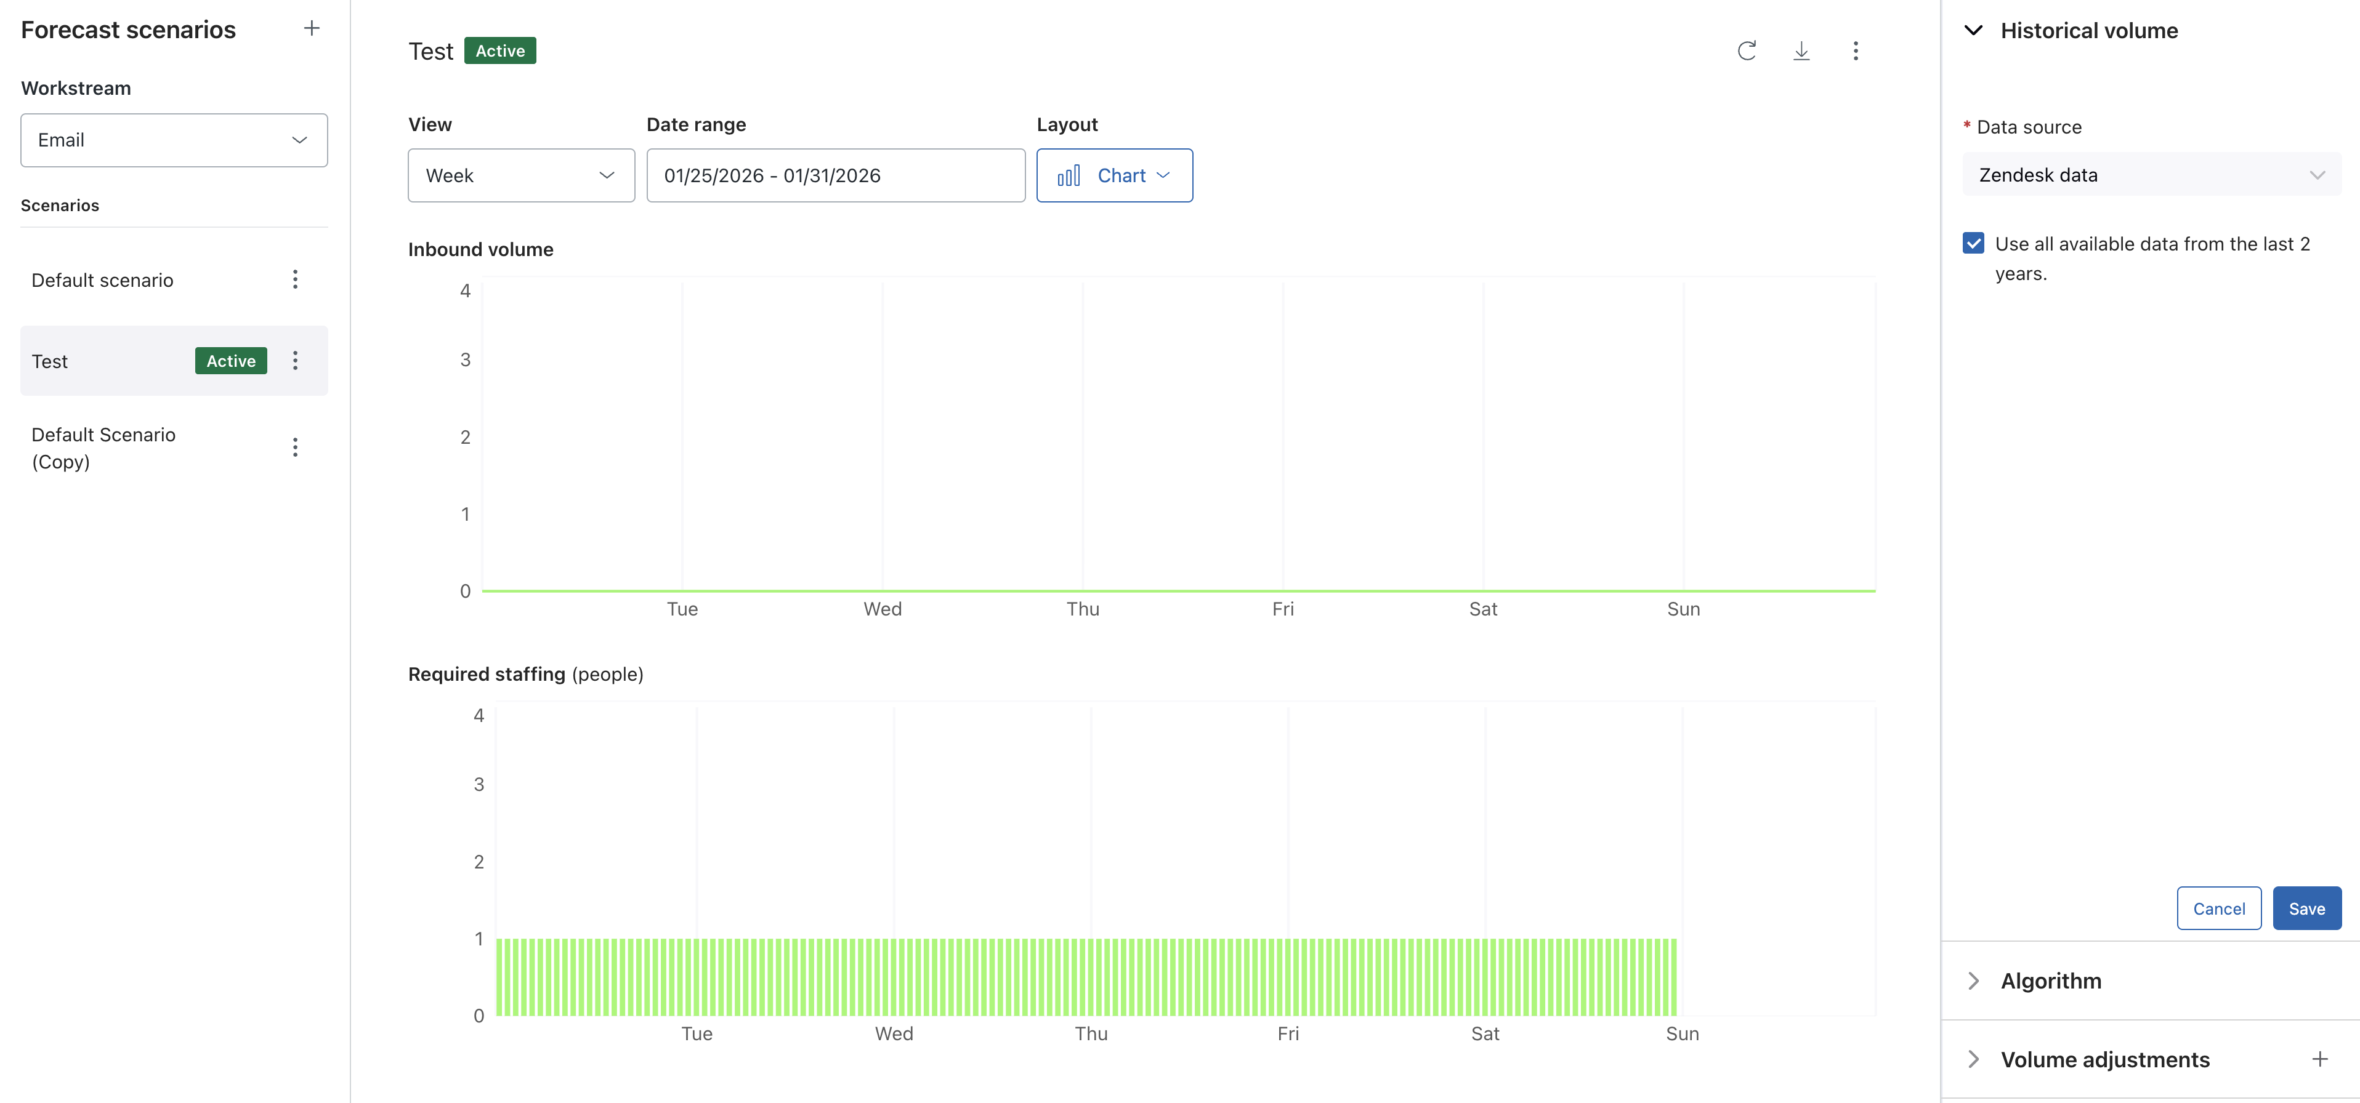Open Default scenario options menu

(295, 279)
